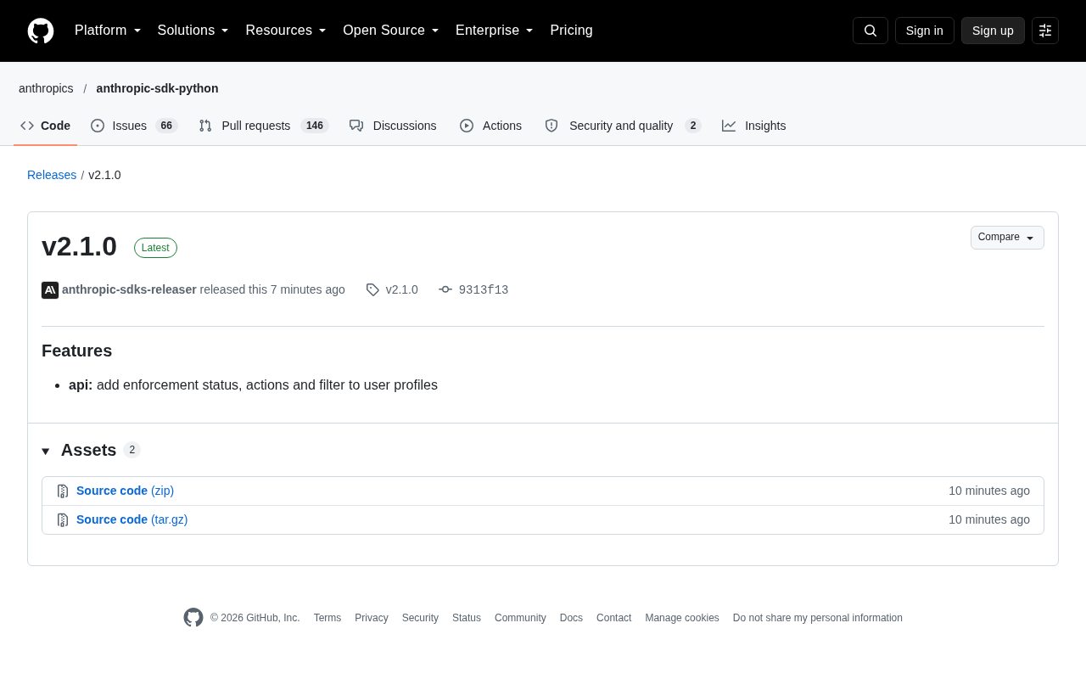
Task: Open commit 9313f13
Action: point(484,290)
